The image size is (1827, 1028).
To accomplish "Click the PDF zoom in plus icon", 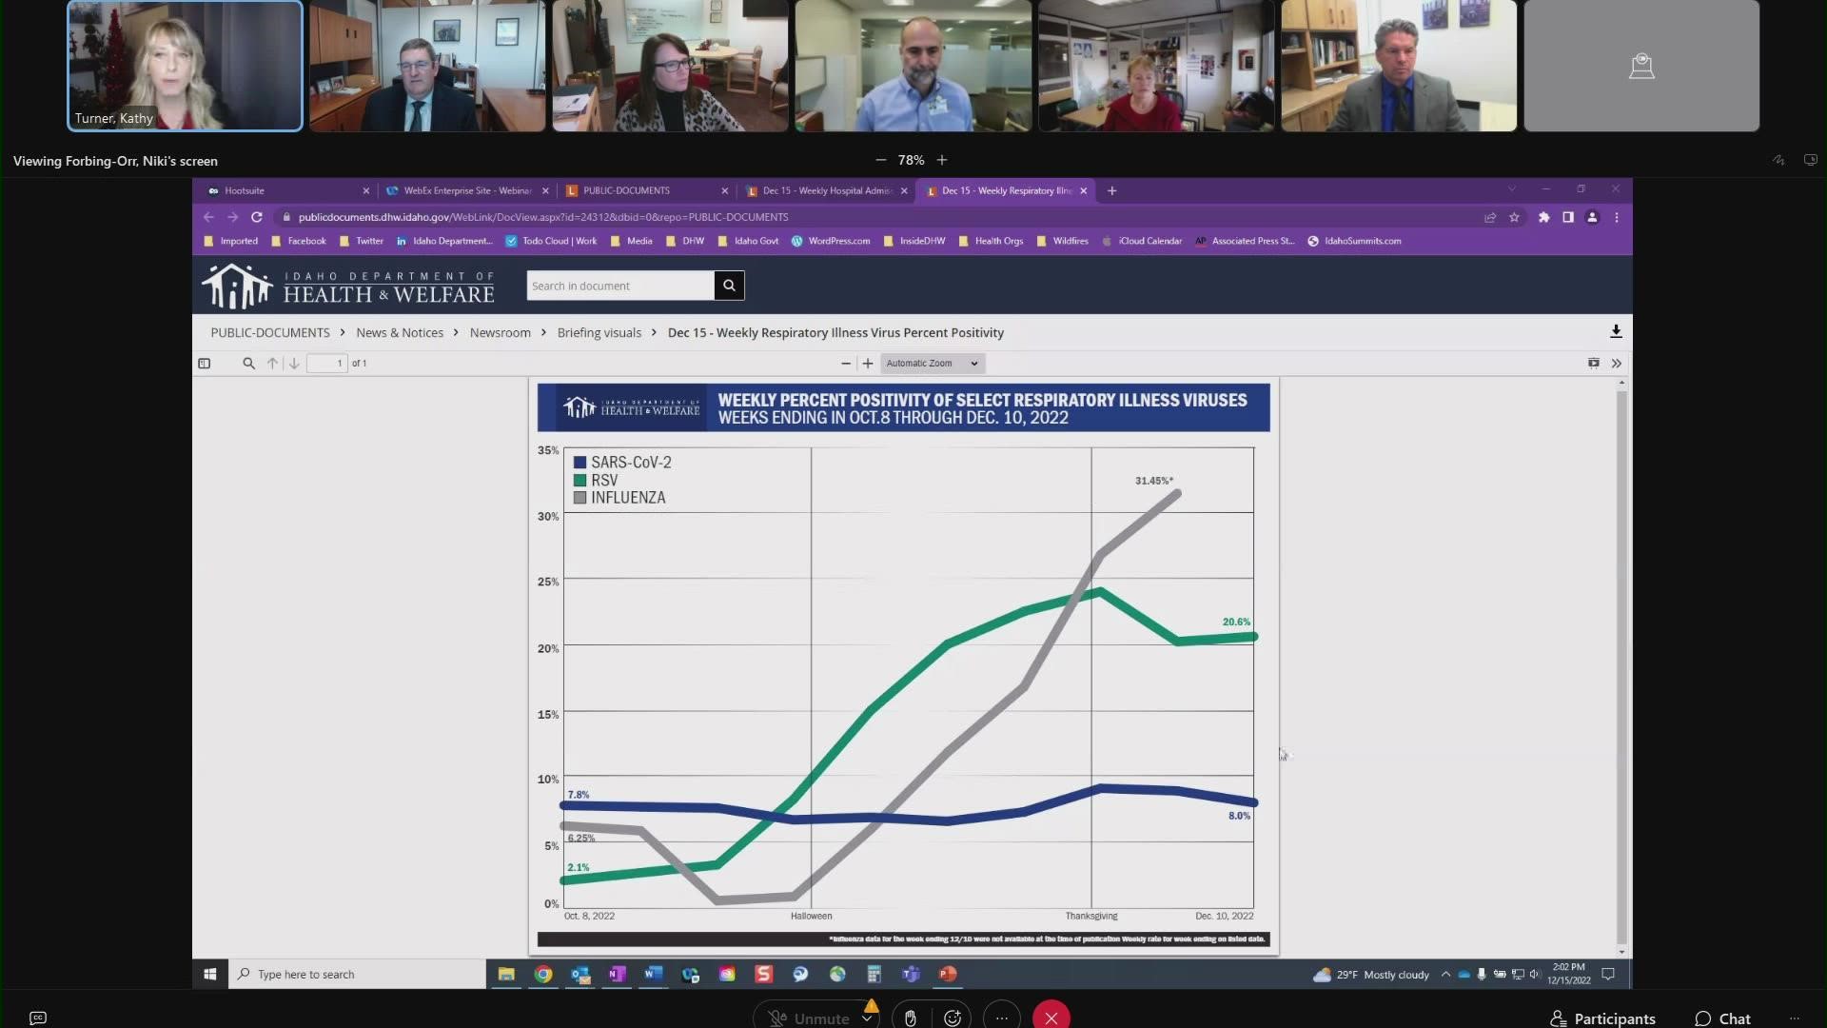I will click(x=867, y=363).
